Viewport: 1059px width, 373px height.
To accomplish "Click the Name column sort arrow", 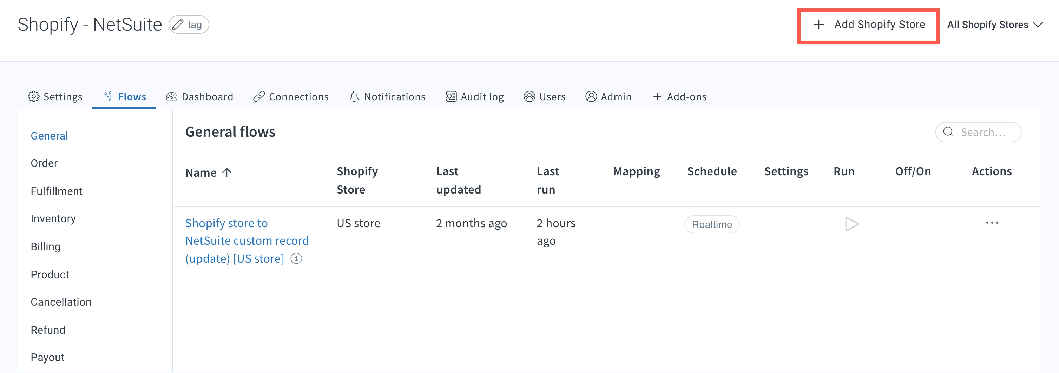I will pyautogui.click(x=226, y=172).
